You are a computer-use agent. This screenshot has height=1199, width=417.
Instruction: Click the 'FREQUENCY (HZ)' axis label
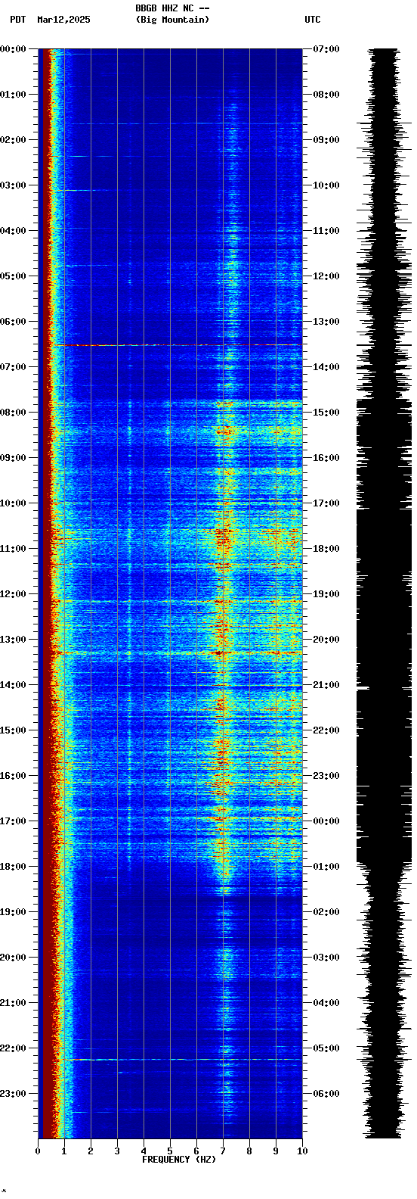tap(179, 1160)
